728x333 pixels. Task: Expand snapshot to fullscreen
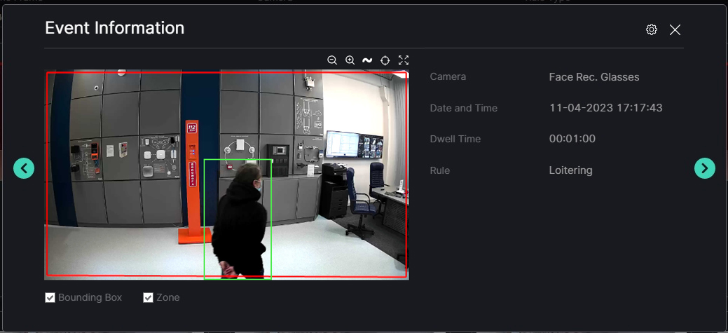(404, 60)
